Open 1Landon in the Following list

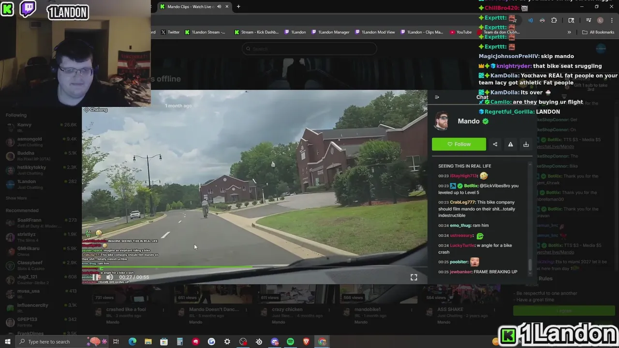[x=41, y=184]
